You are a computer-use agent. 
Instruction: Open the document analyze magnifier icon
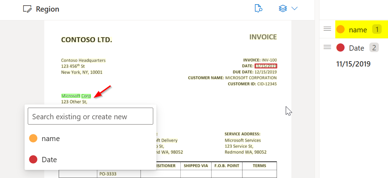tap(258, 8)
